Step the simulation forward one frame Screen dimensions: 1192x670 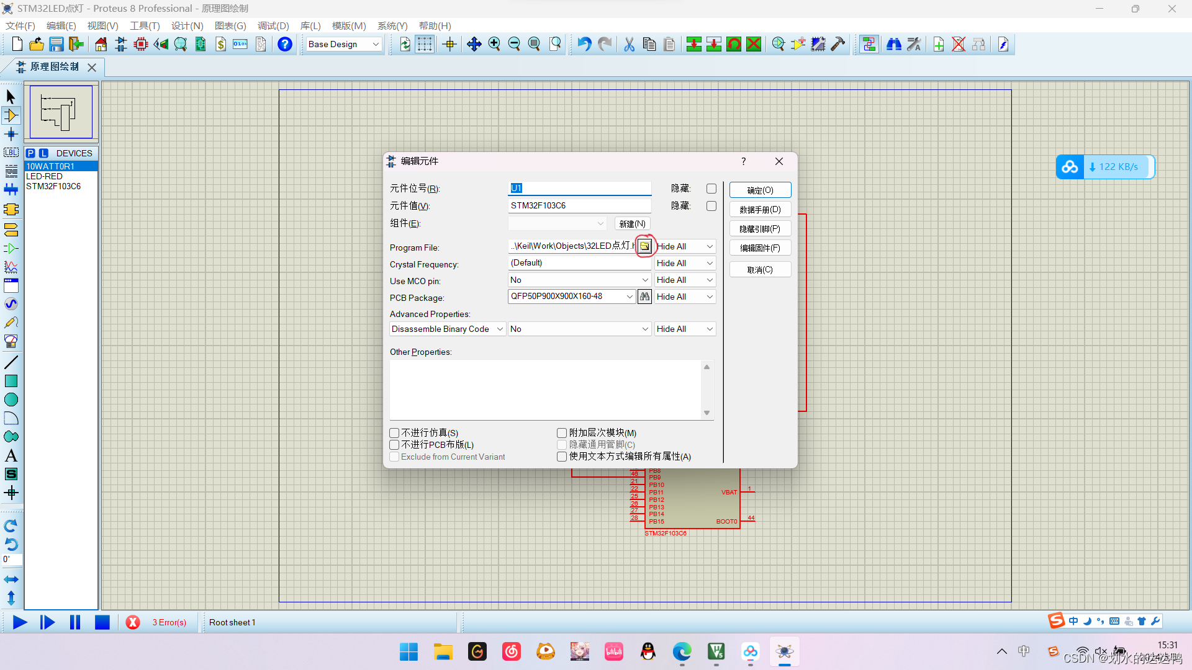[47, 622]
